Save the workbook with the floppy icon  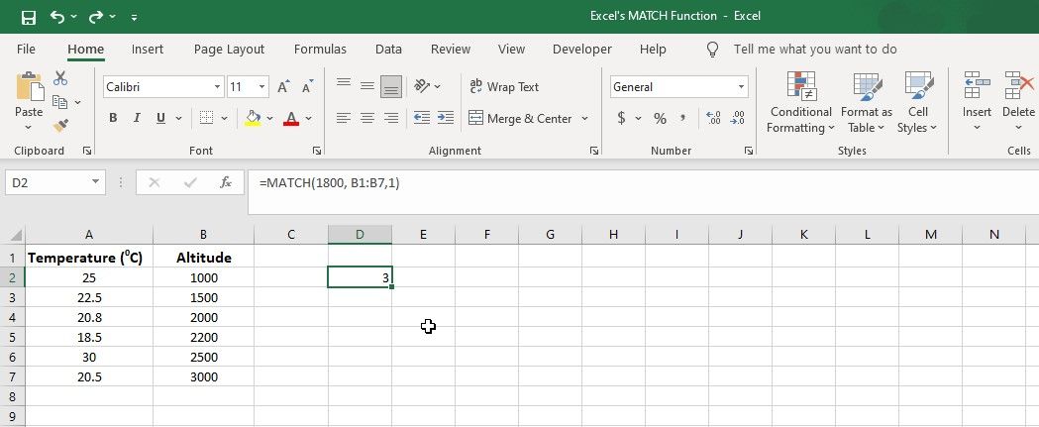(29, 17)
